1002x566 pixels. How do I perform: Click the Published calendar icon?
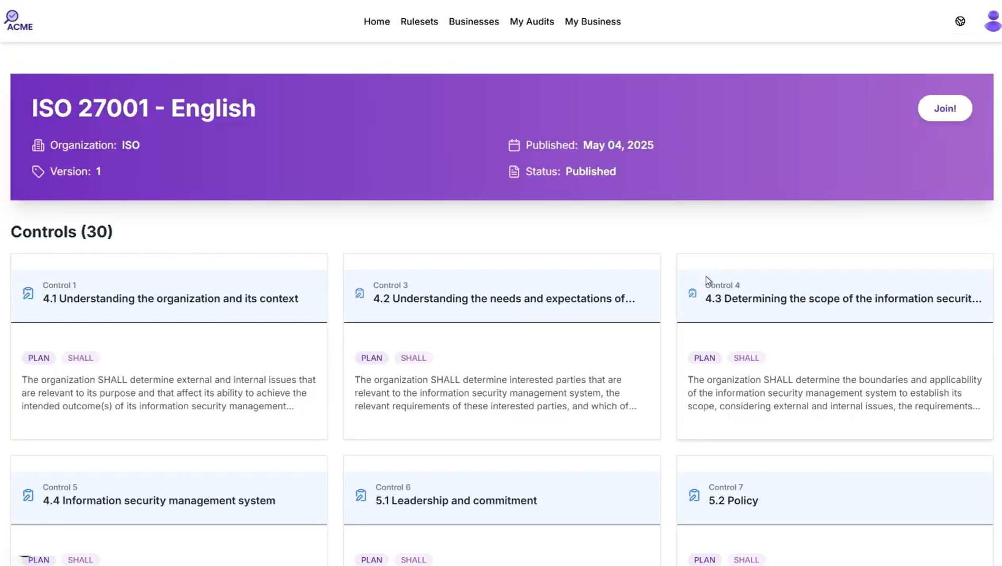(x=513, y=146)
